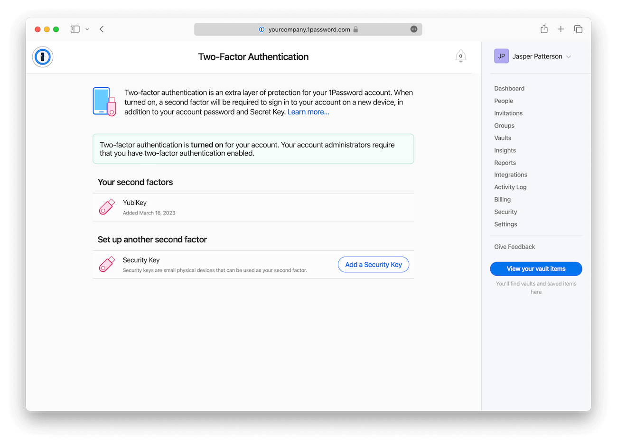The width and height of the screenshot is (617, 445).
Task: Click the JP avatar icon
Action: click(x=501, y=56)
